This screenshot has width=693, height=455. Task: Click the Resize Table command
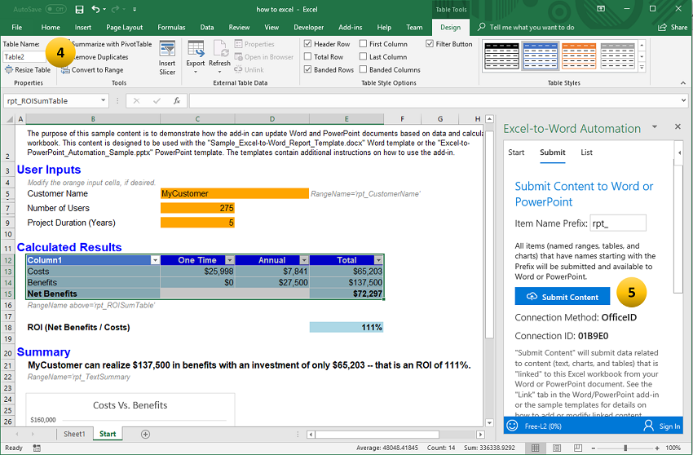click(x=28, y=70)
